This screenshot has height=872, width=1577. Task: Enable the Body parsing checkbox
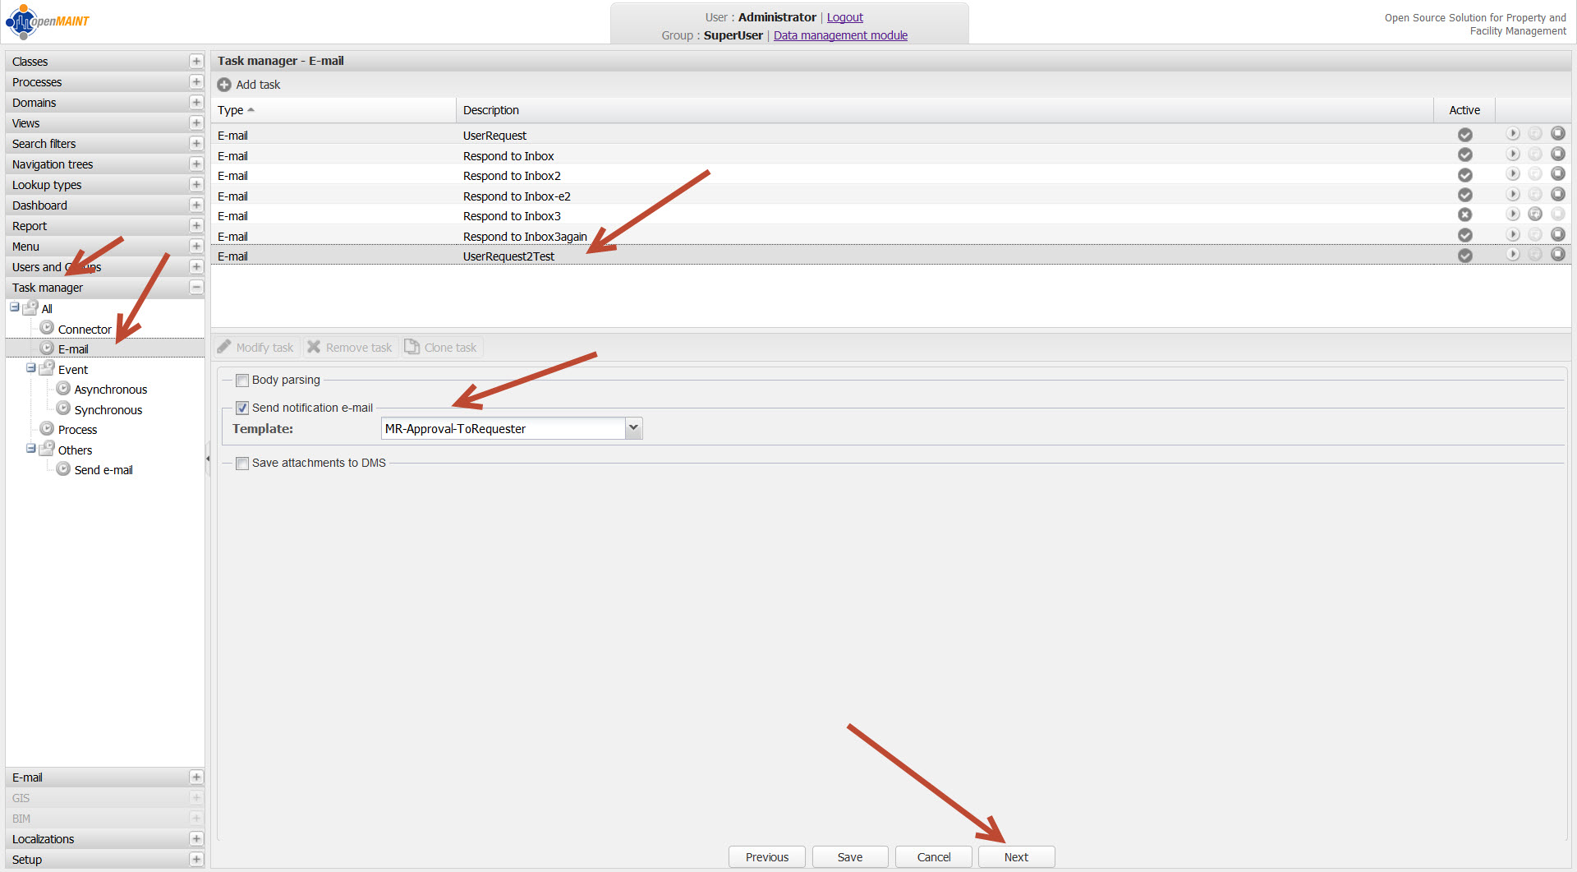[x=242, y=381]
